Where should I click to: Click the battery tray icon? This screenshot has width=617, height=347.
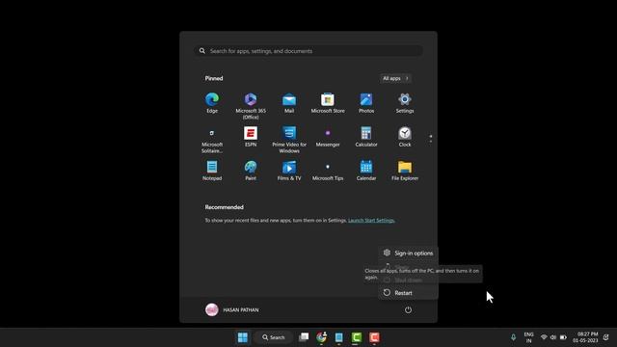point(563,337)
